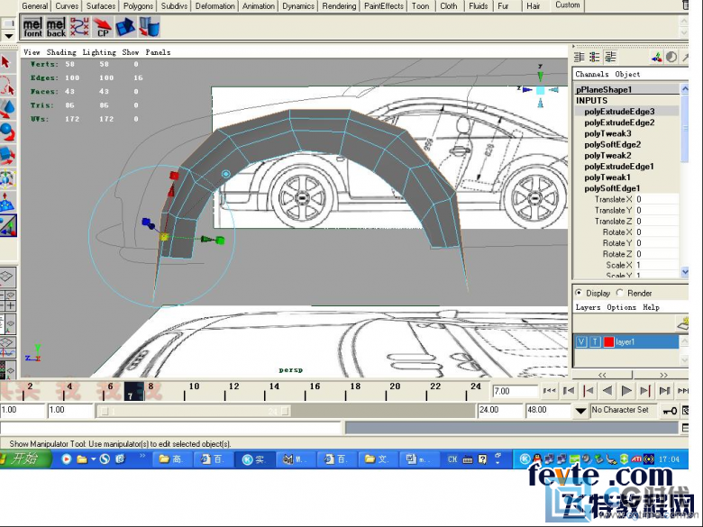This screenshot has height=527, width=703.
Task: Click the Windows Start button
Action: 25,459
